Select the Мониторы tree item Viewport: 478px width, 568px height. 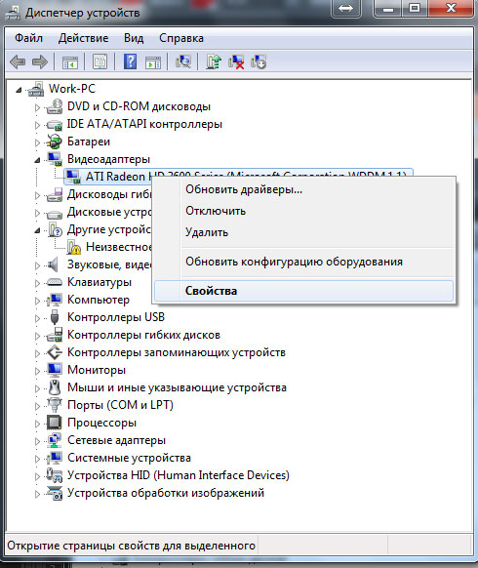pos(97,370)
